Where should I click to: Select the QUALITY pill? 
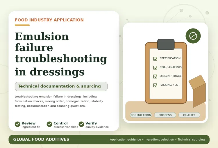[x=189, y=115]
